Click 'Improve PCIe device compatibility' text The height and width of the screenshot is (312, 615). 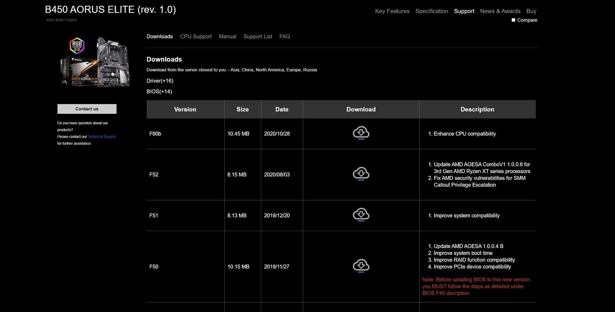pyautogui.click(x=473, y=267)
